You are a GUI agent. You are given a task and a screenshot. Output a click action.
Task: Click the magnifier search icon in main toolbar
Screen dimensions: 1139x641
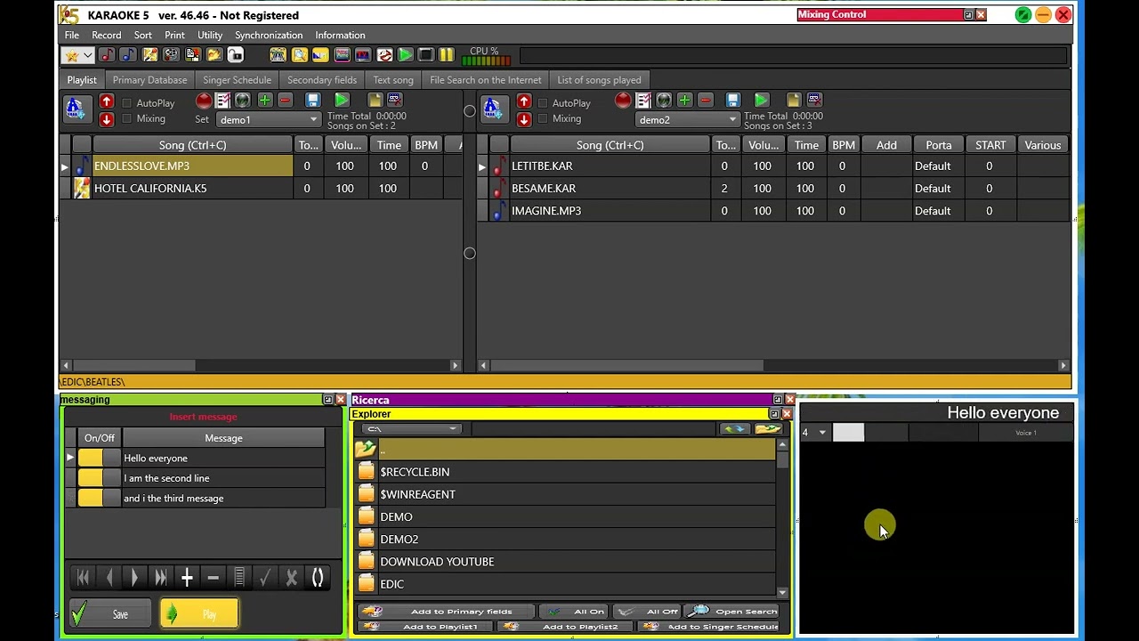coord(299,55)
